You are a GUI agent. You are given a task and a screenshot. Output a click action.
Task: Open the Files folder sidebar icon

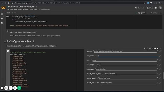click(x=2, y=23)
